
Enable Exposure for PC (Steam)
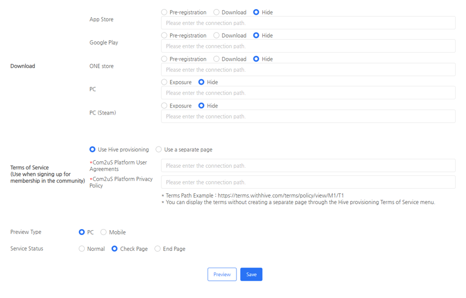tap(164, 106)
